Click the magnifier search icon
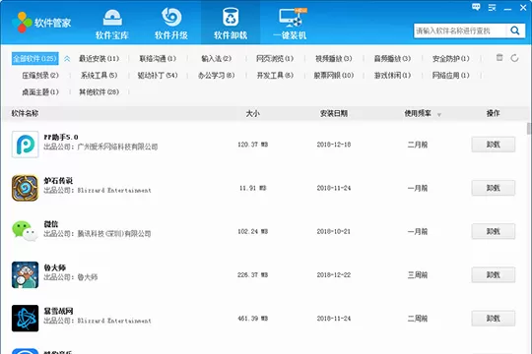The width and height of the screenshot is (532, 354). pyautogui.click(x=515, y=30)
